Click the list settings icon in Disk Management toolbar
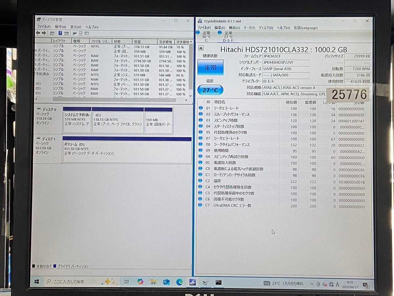Image resolution: width=394 pixels, height=296 pixels. [x=87, y=33]
